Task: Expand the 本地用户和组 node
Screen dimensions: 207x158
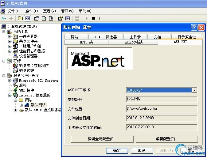Action: click(10, 46)
